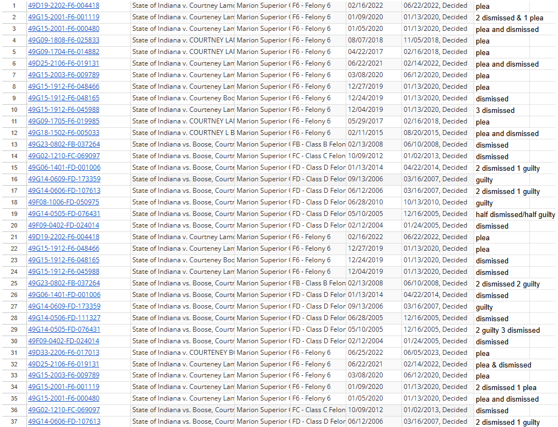Click the 49D25-2106-F6-019131 hyperlink

(63, 63)
